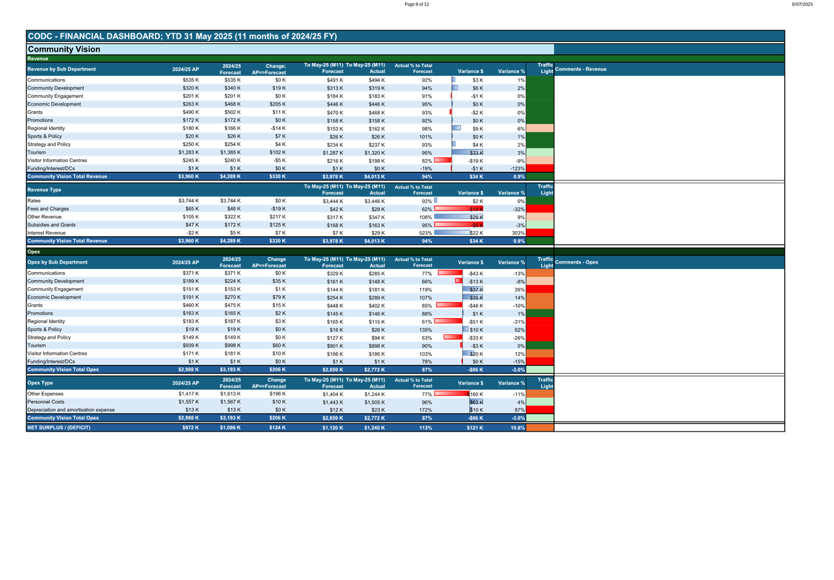Click the Fees and Charges -$14 K variance bar
834x580 pixels.
(x=459, y=209)
